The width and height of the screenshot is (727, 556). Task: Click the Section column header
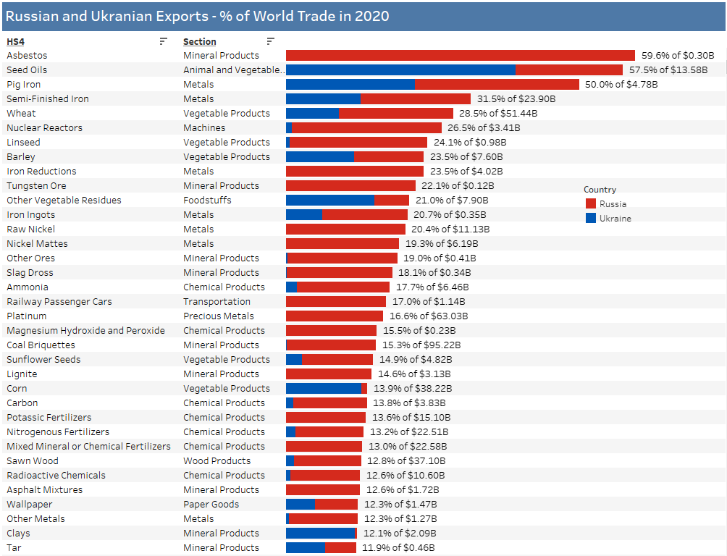pyautogui.click(x=199, y=42)
